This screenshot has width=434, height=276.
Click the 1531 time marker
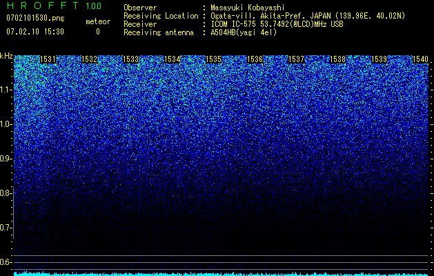48,59
